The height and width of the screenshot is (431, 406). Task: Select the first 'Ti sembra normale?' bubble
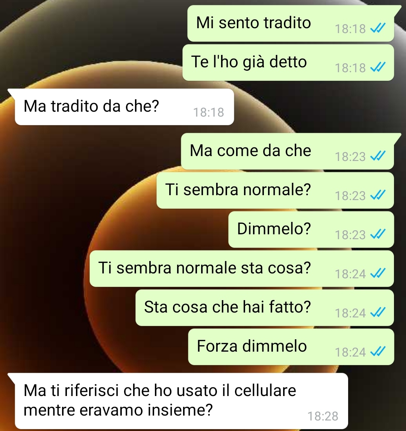pos(275,190)
